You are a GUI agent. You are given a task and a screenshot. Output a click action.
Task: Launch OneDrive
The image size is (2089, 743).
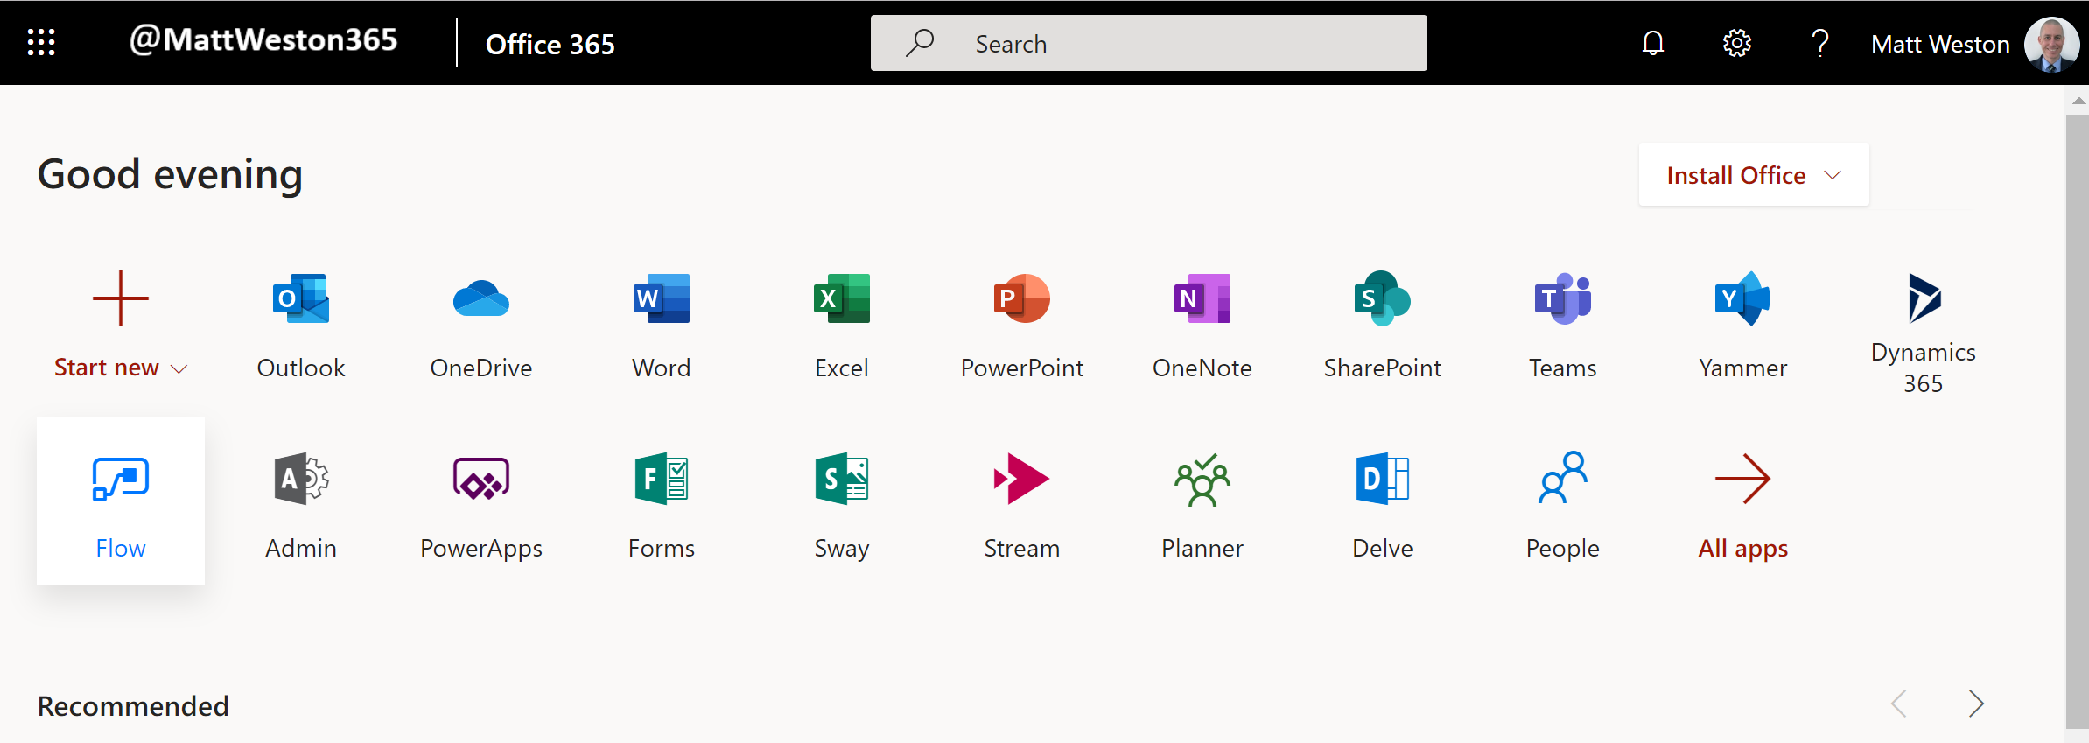coord(481,326)
